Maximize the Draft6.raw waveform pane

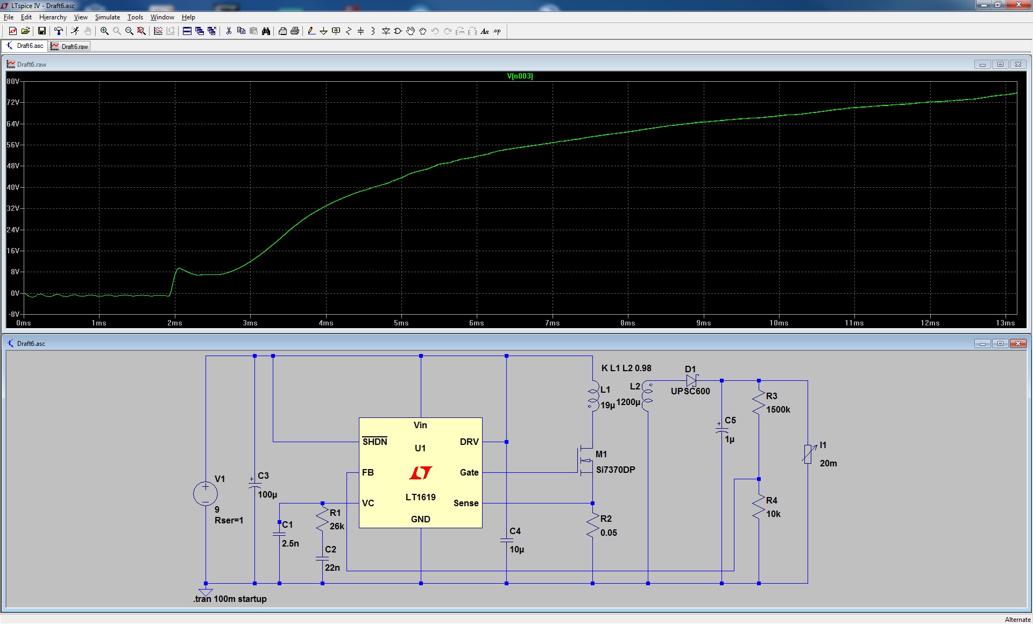tap(1000, 65)
